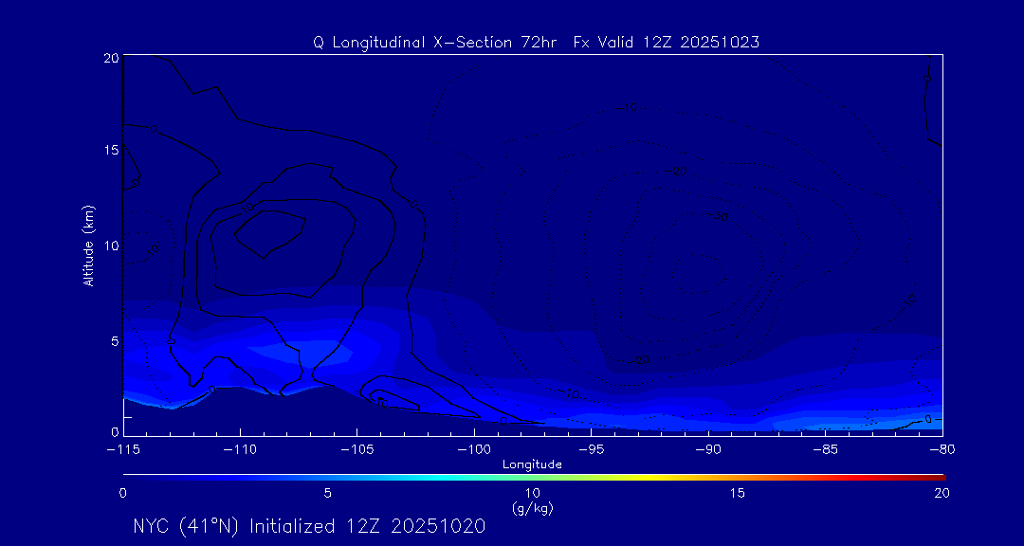
Task: Pick the cyan section of the colorbar
Action: [408, 476]
